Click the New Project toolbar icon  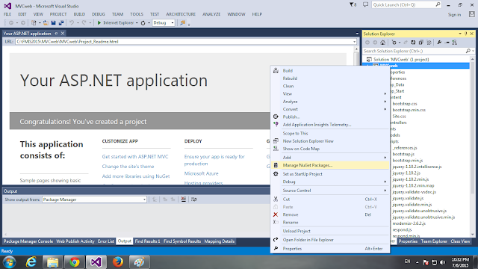tap(34, 23)
